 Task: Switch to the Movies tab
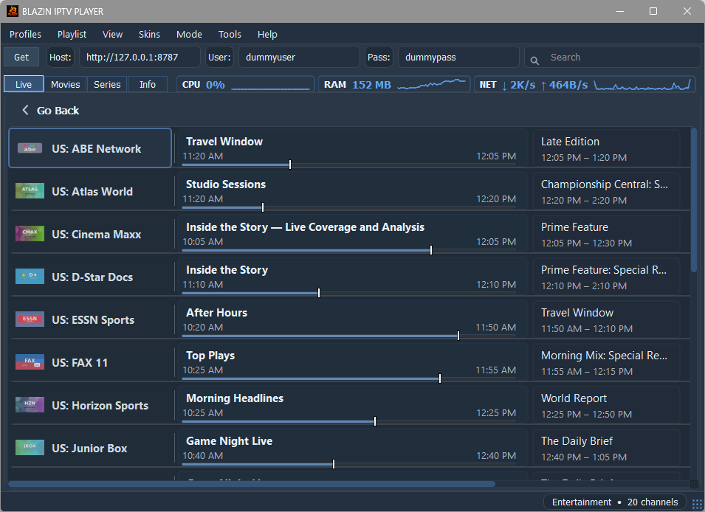(x=65, y=84)
